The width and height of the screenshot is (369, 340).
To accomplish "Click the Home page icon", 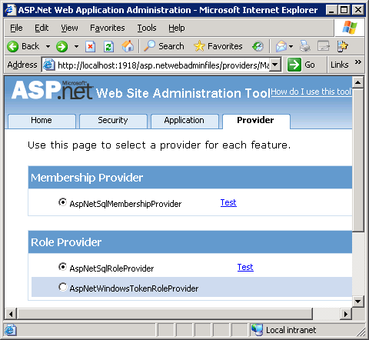I will point(128,46).
